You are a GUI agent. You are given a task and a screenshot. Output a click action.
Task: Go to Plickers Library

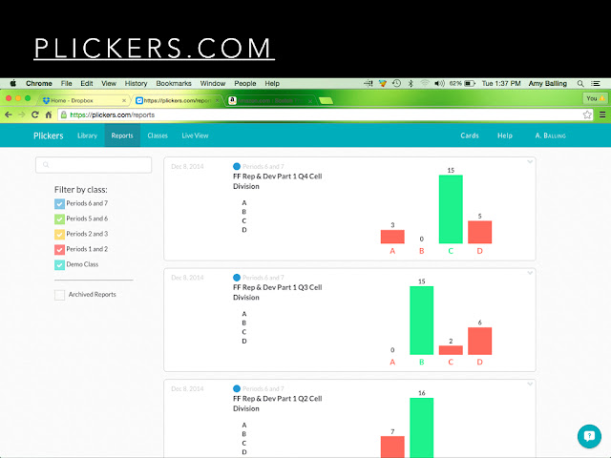[87, 135]
